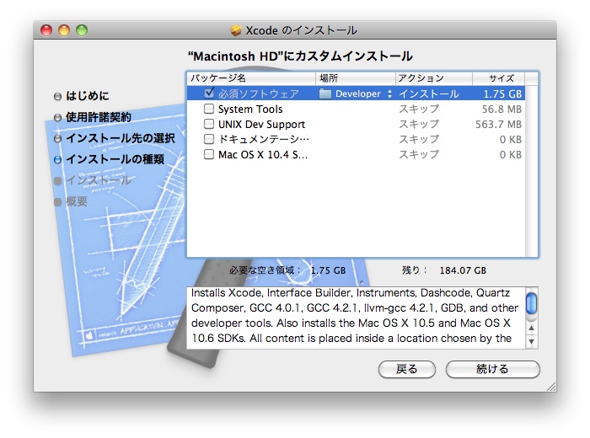
Task: Click the 続ける (Continue) button
Action: (x=492, y=369)
